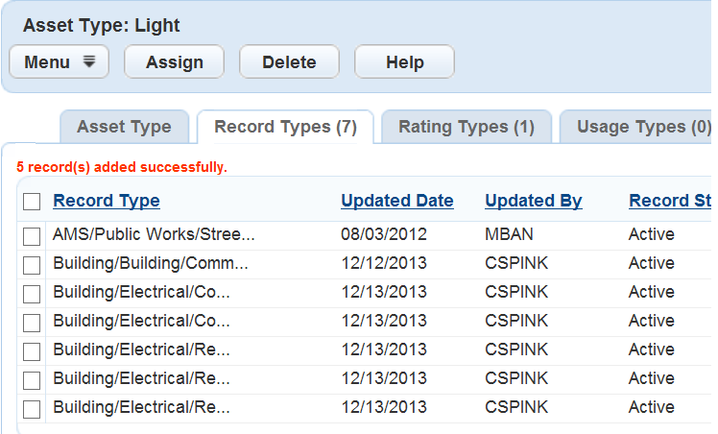The image size is (718, 434).
Task: Click the Assign button
Action: pyautogui.click(x=174, y=62)
